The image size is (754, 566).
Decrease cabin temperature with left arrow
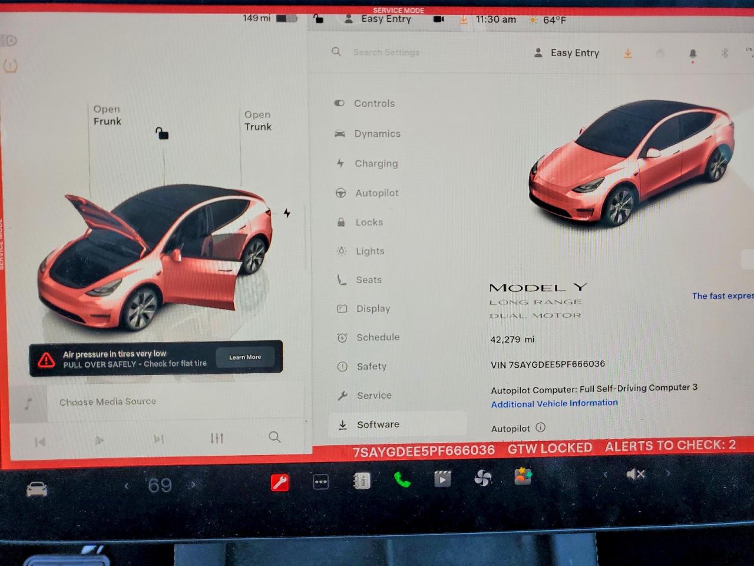click(x=126, y=486)
